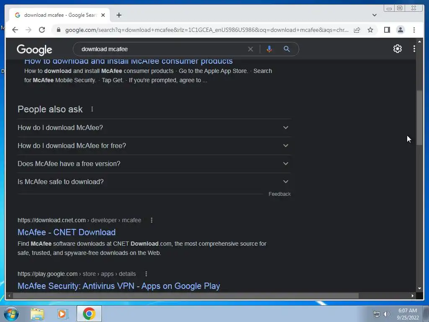The image size is (429, 322).
Task: Open About this result for play.google.com listing
Action: pos(146,274)
